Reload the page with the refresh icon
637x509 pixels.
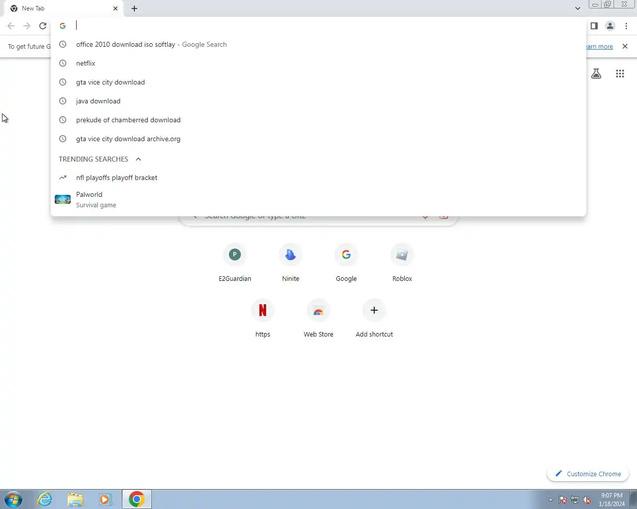pos(43,26)
